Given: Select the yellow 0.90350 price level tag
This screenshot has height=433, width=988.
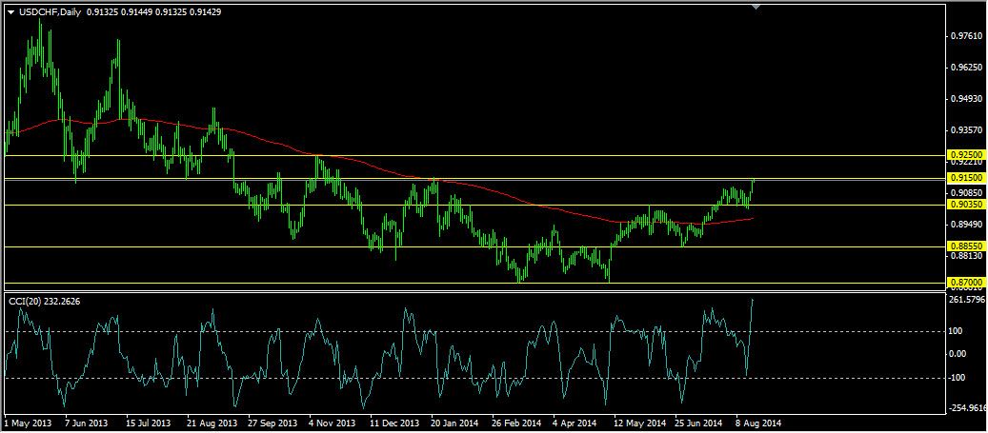Looking at the screenshot, I should coord(965,205).
